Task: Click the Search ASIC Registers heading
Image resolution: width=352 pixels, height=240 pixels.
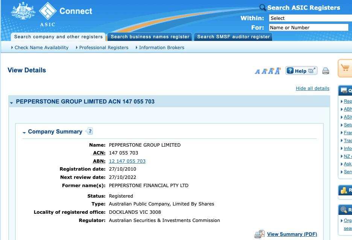Action: pyautogui.click(x=303, y=7)
